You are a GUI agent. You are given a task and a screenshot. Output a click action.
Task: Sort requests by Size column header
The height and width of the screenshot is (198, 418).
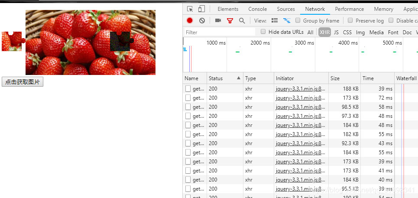335,78
